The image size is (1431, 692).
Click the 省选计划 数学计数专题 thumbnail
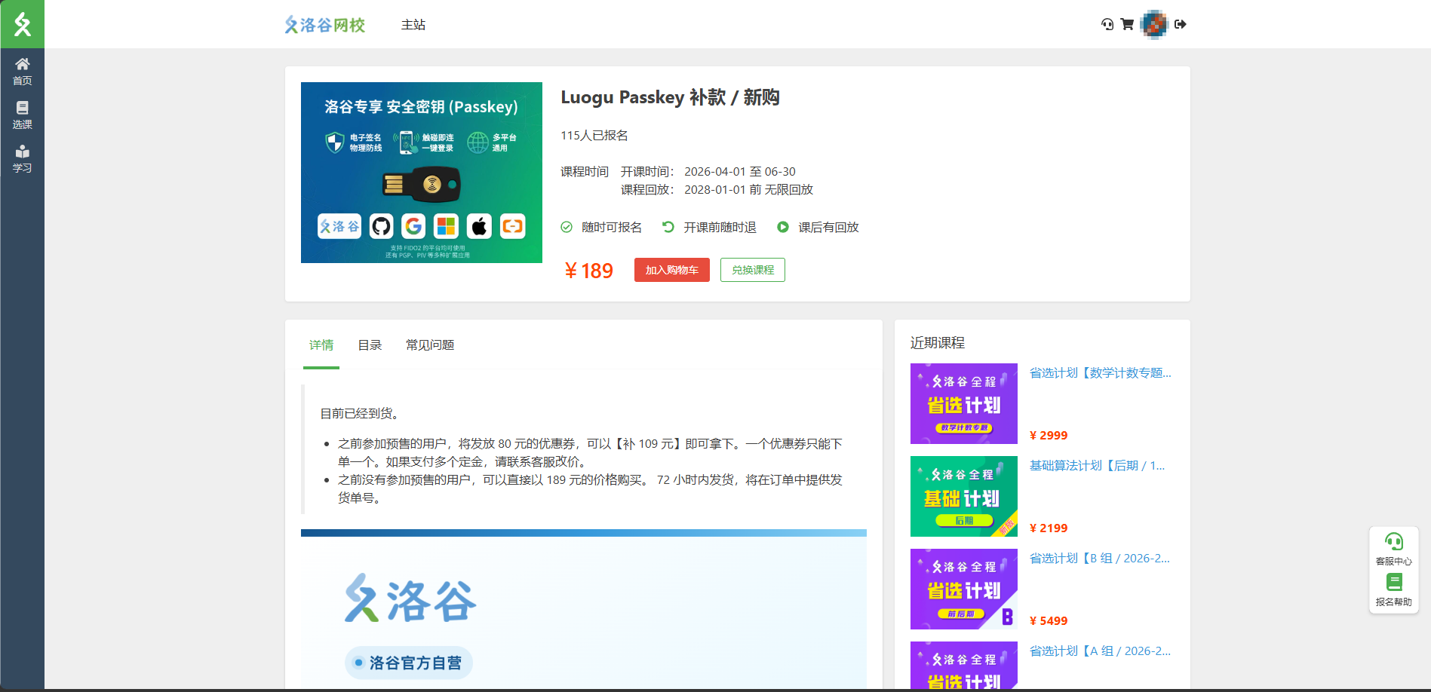click(x=964, y=403)
